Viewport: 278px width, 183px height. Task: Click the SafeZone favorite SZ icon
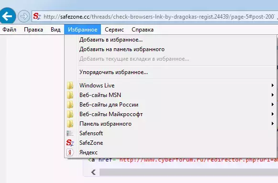70,143
